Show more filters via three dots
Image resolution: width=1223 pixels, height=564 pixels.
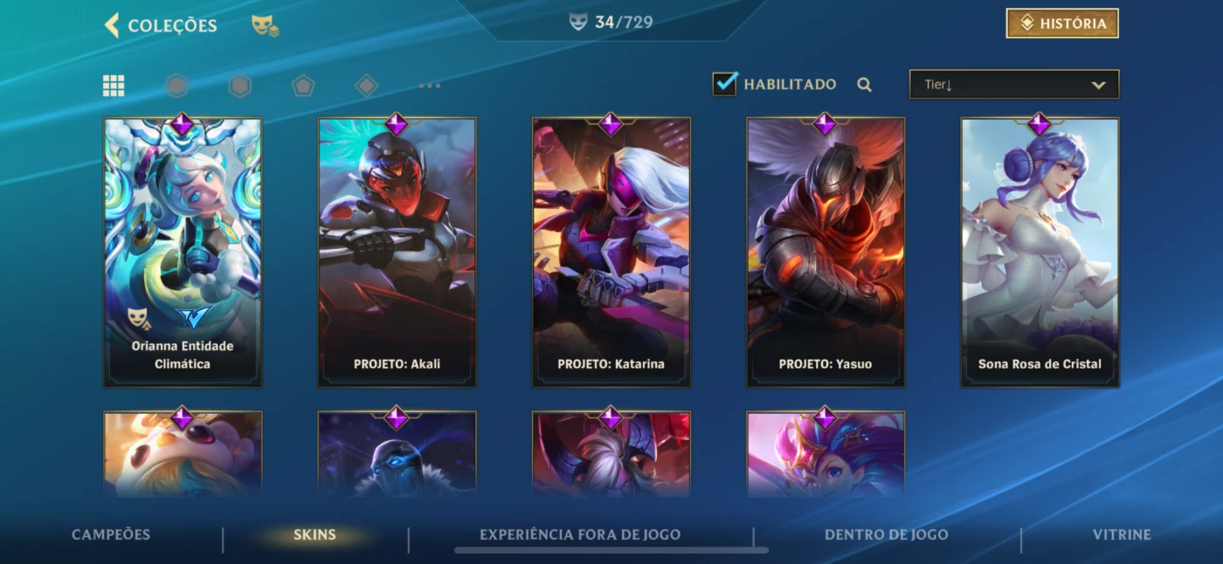(430, 86)
